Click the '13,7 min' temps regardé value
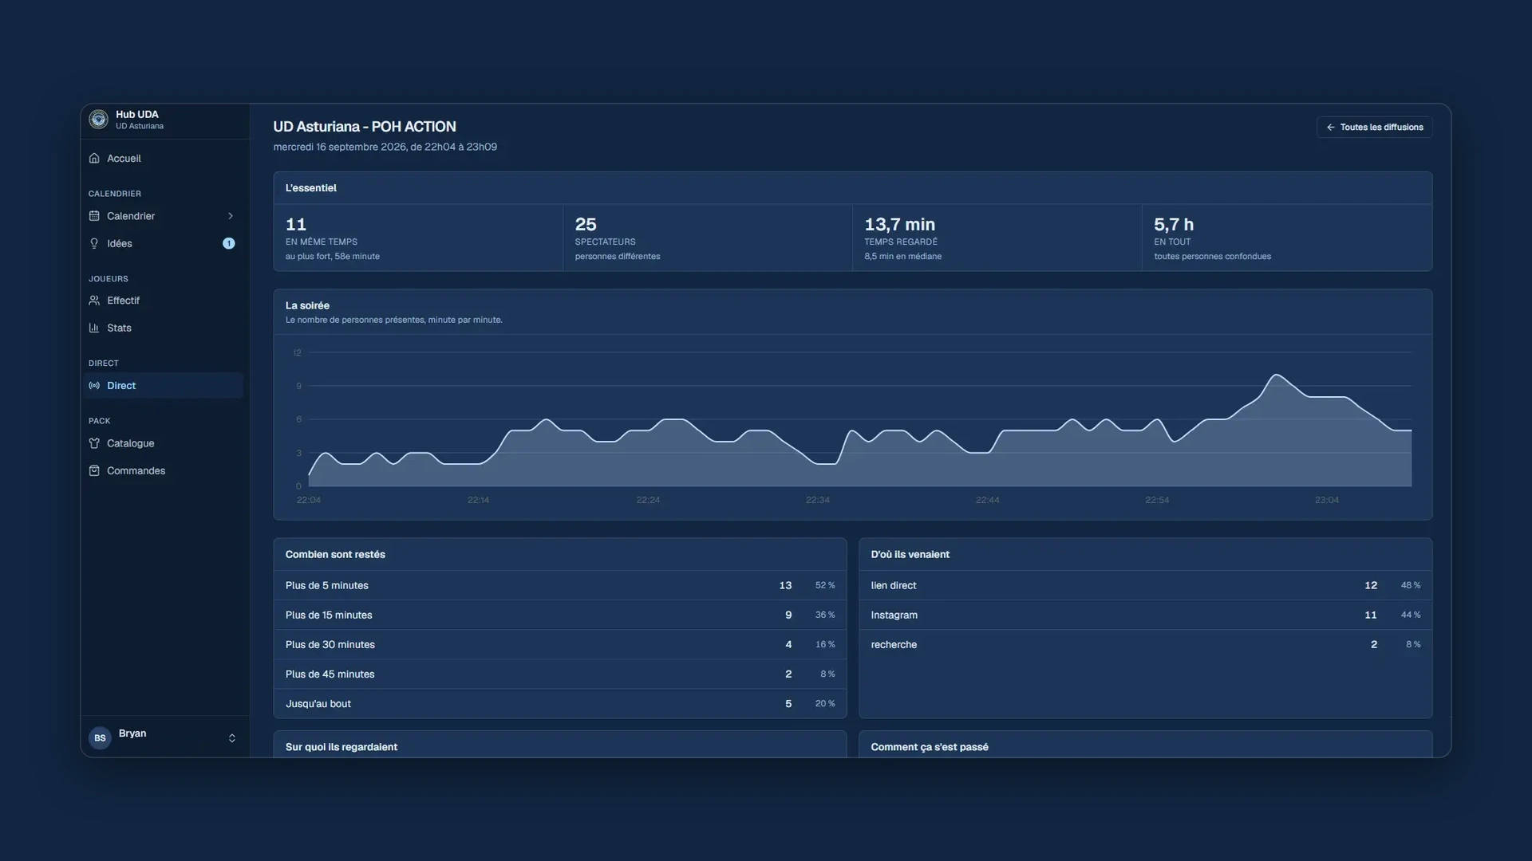Screen dimensions: 1532x861 (x=899, y=225)
